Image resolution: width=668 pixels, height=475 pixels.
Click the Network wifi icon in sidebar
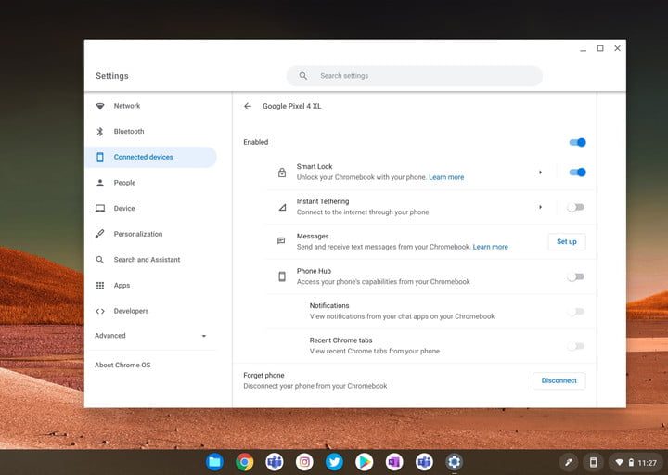[100, 106]
